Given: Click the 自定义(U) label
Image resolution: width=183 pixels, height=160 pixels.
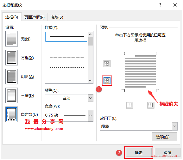Looking at the screenshot, I should tap(29, 114).
